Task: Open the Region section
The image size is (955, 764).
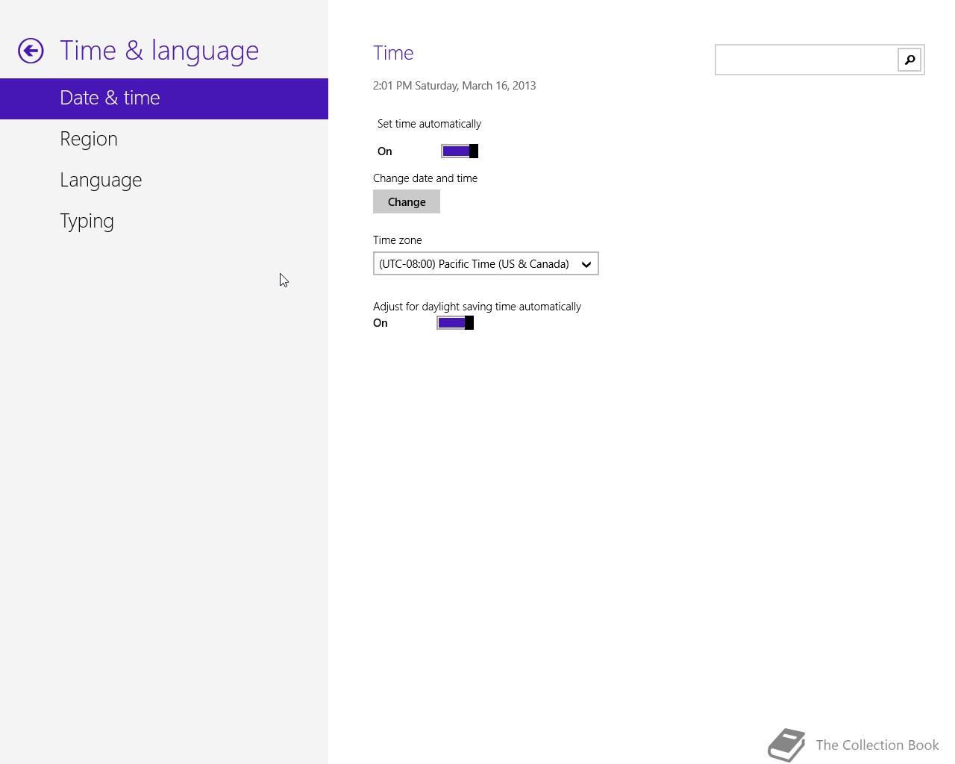Action: click(164, 140)
